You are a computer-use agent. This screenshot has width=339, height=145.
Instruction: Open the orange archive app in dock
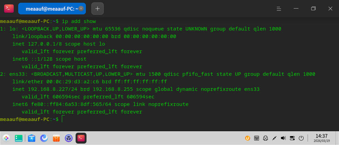point(56,138)
